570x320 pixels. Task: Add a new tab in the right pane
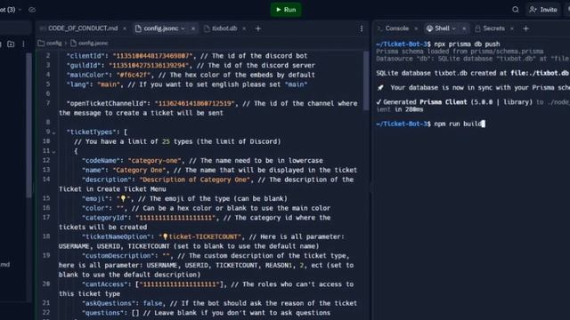525,28
